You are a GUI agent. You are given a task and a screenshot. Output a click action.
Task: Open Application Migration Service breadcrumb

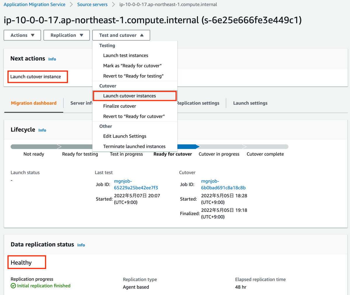tap(34, 4)
